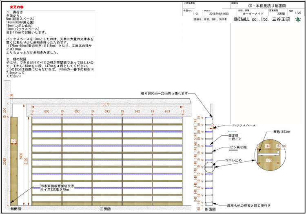Image resolution: width=306 pixels, height=214 pixels.
Task: Click the line 145mm(CDが乗る面)
Action: [20, 22]
